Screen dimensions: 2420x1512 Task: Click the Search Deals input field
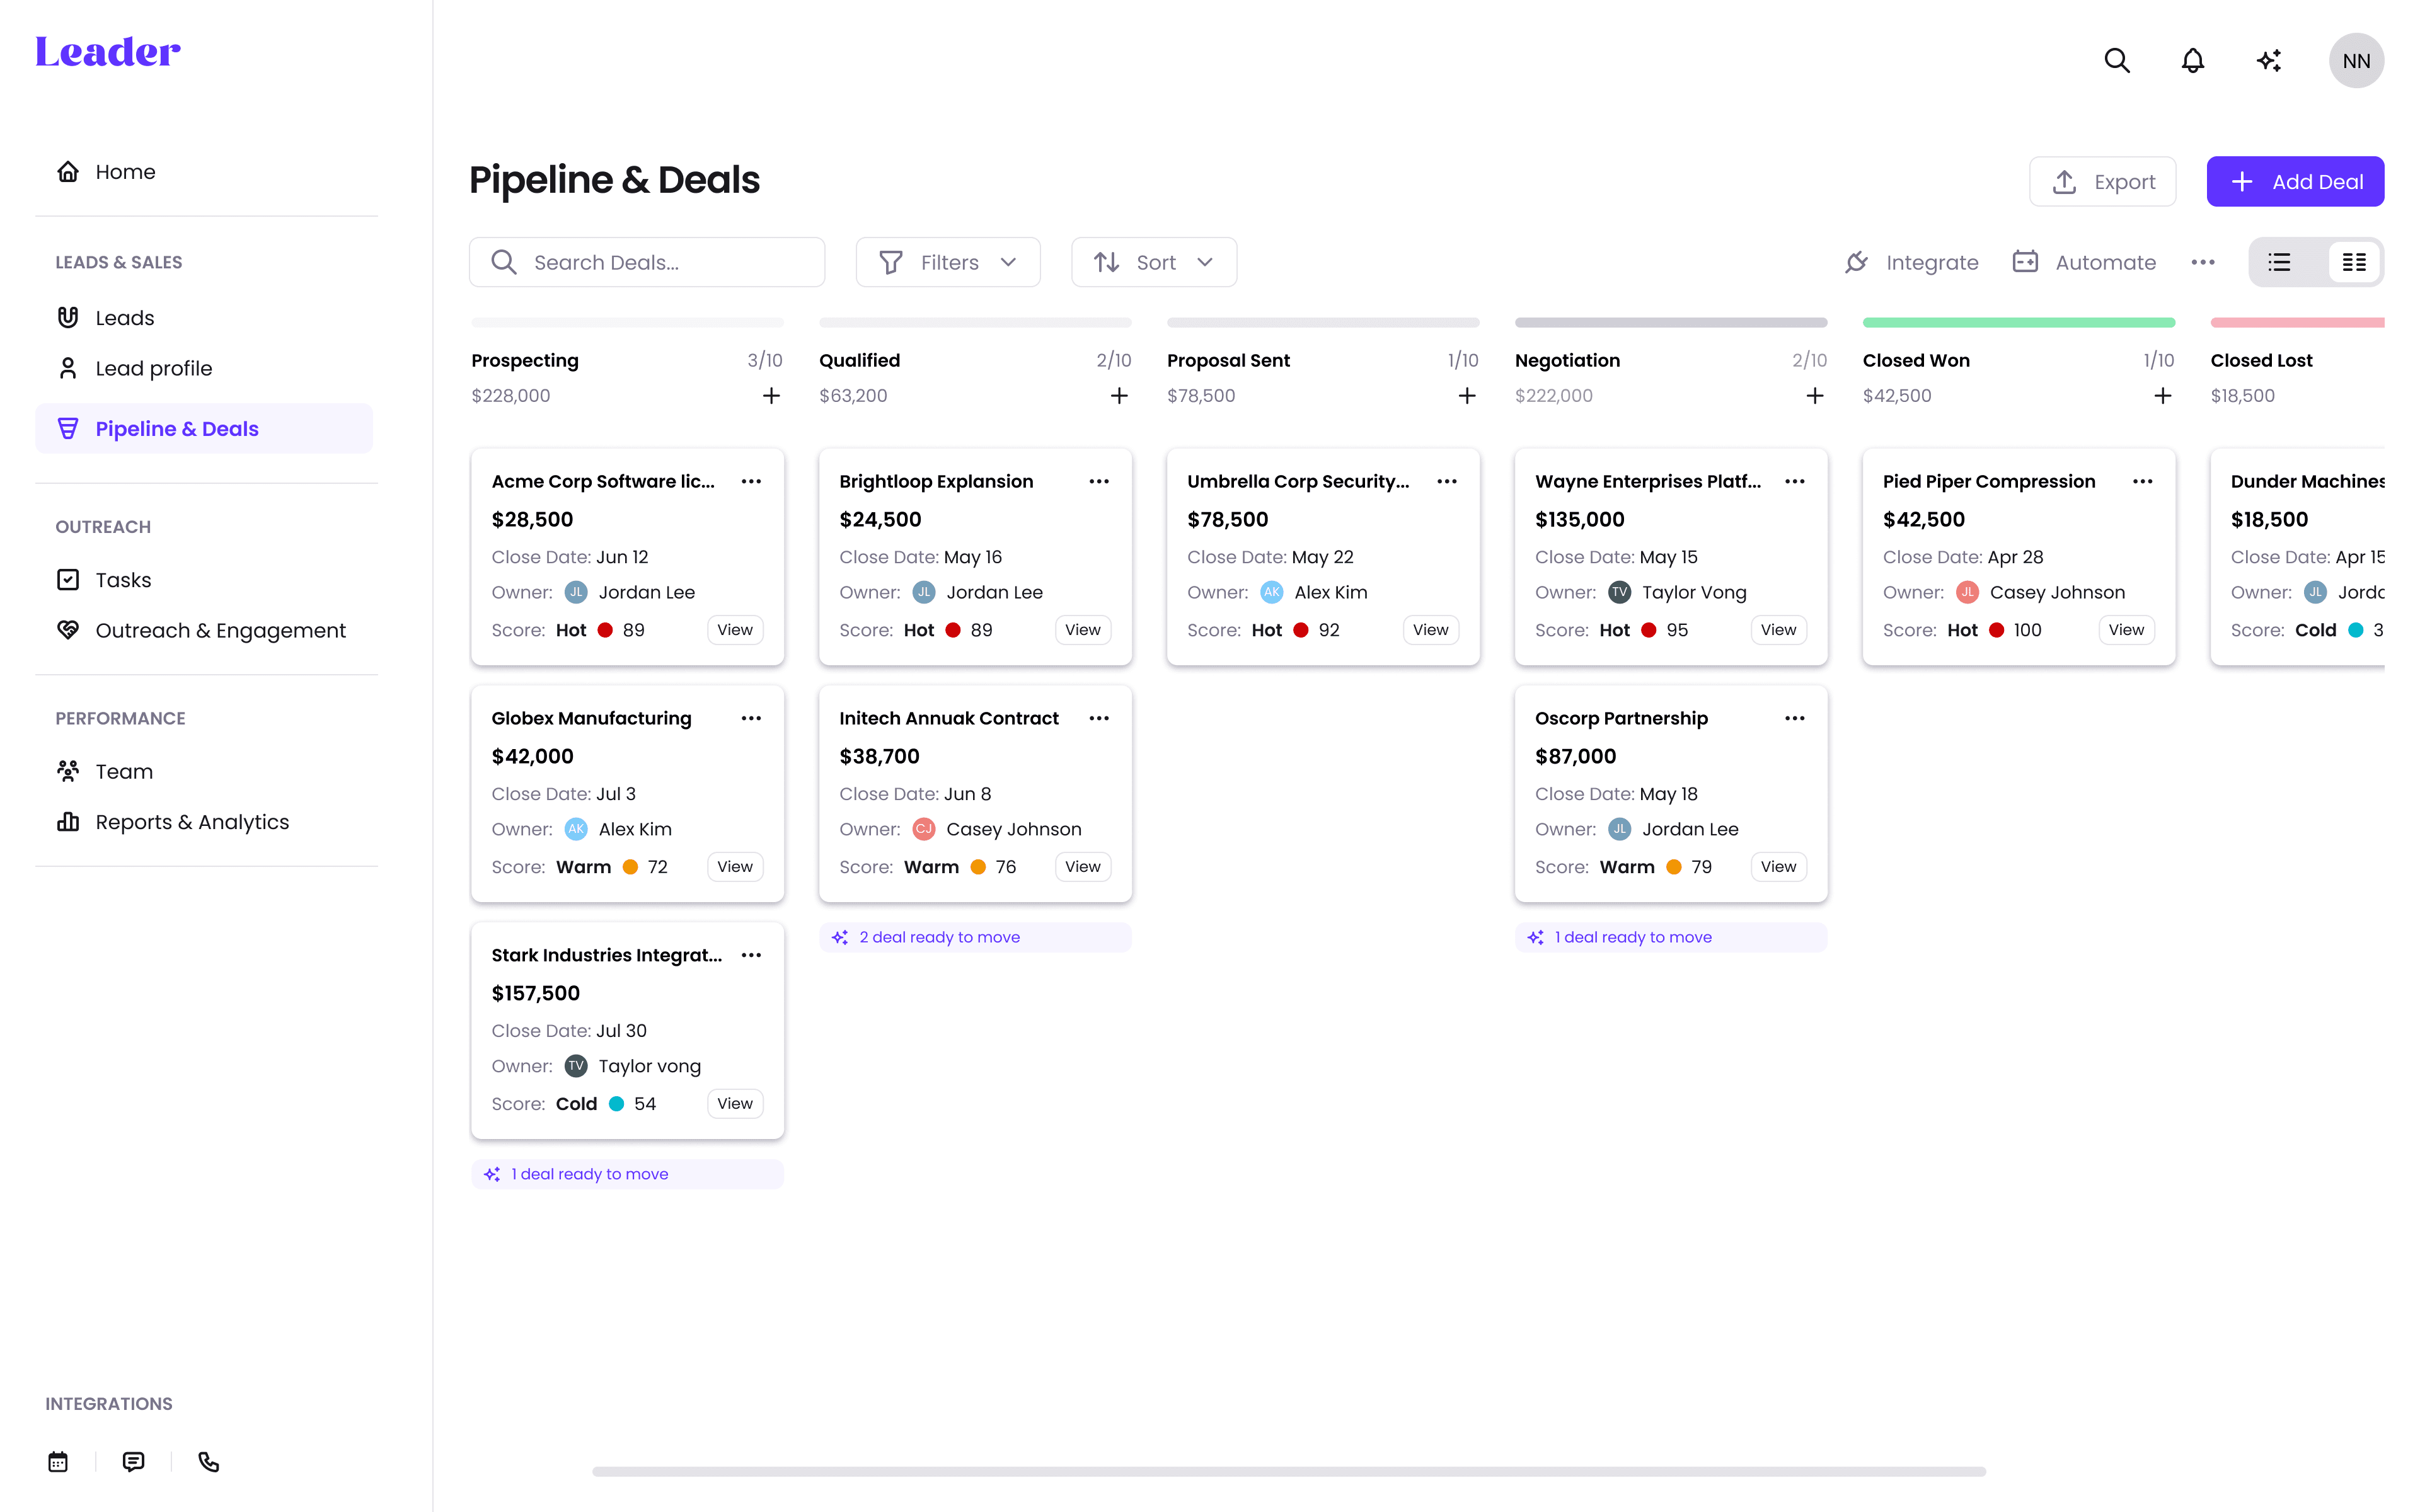660,262
